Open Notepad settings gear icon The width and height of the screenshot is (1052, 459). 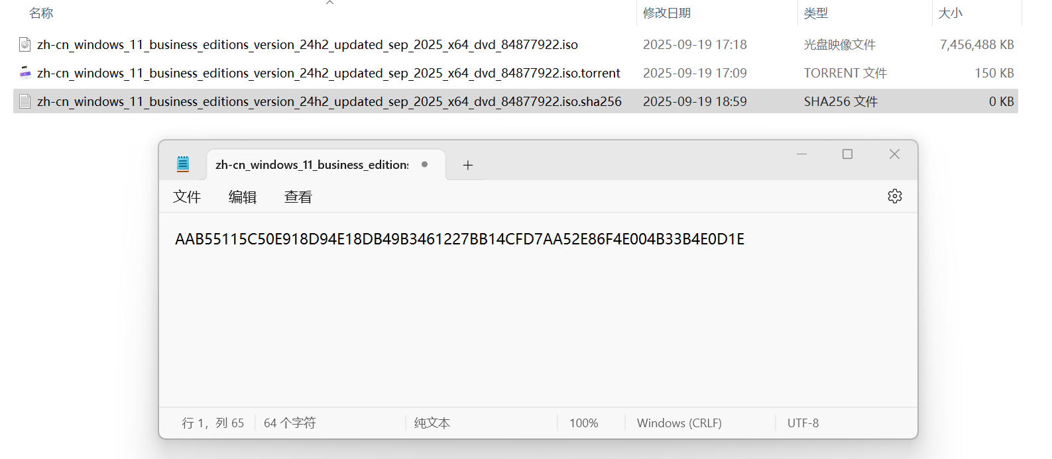tap(894, 196)
